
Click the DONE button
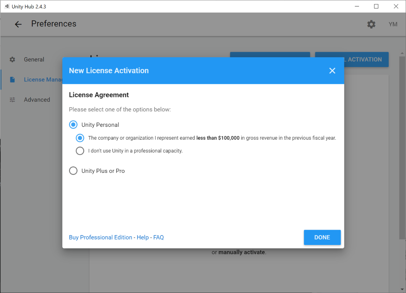pos(322,238)
